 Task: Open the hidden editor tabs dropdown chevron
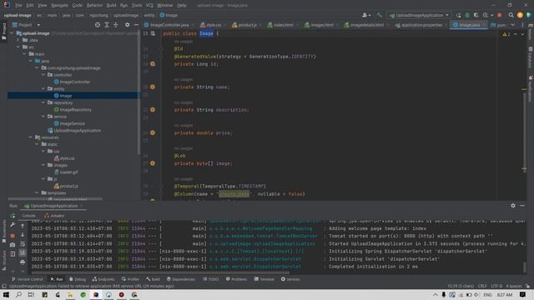513,25
